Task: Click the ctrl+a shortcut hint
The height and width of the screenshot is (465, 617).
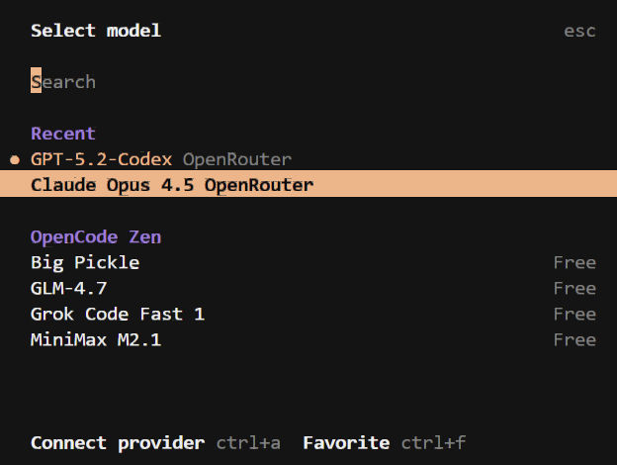Action: [248, 442]
